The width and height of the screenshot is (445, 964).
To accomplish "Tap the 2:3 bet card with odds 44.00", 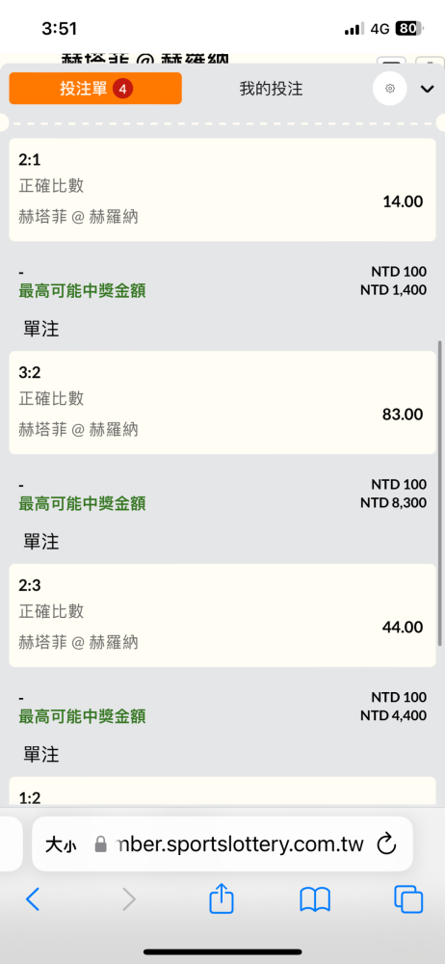I will pyautogui.click(x=222, y=615).
